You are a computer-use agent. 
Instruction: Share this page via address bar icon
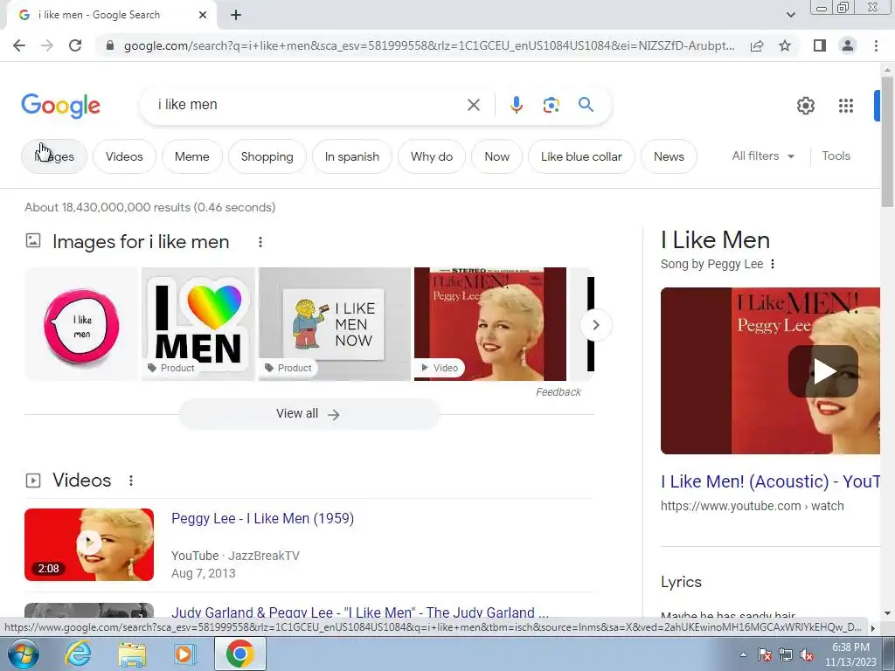coord(757,45)
